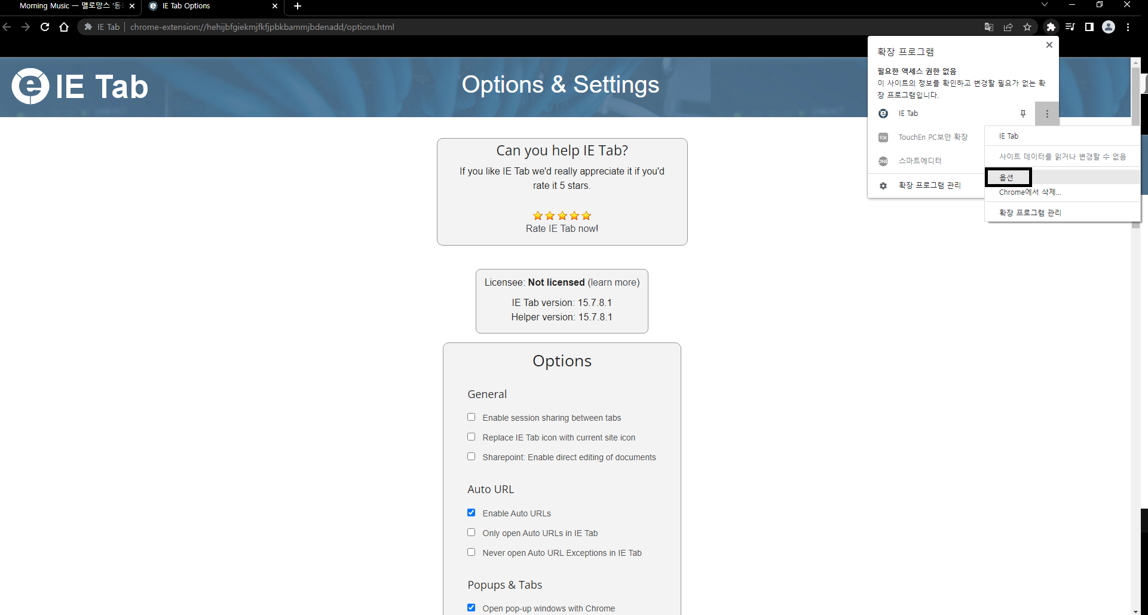This screenshot has height=615, width=1148.
Task: Close the IE Tab Options tab
Action: click(275, 6)
